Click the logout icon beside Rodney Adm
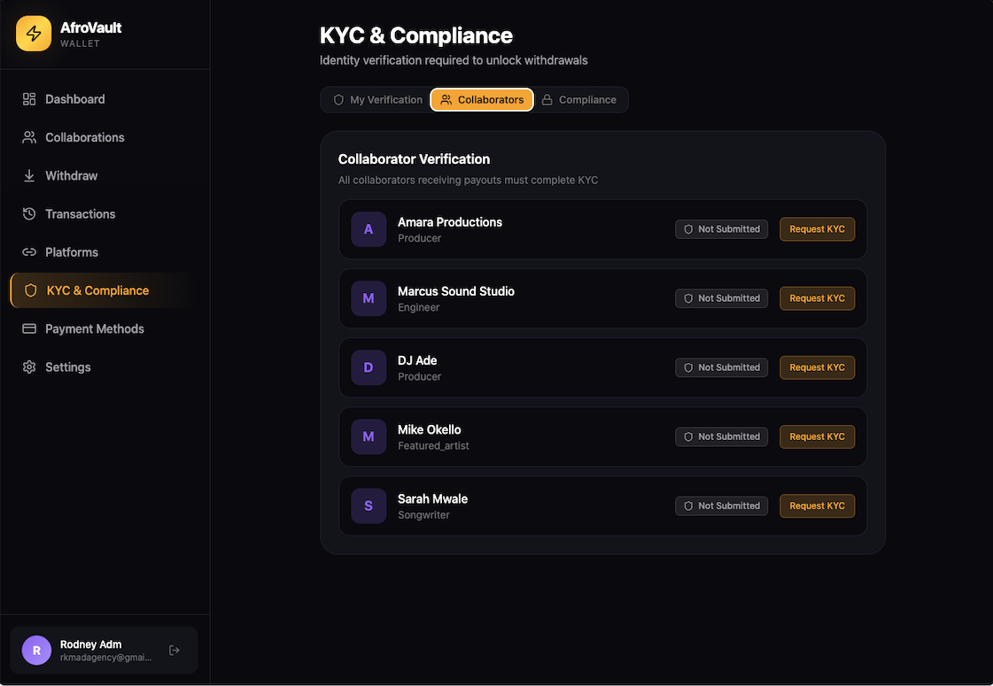This screenshot has width=993, height=686. coord(175,651)
